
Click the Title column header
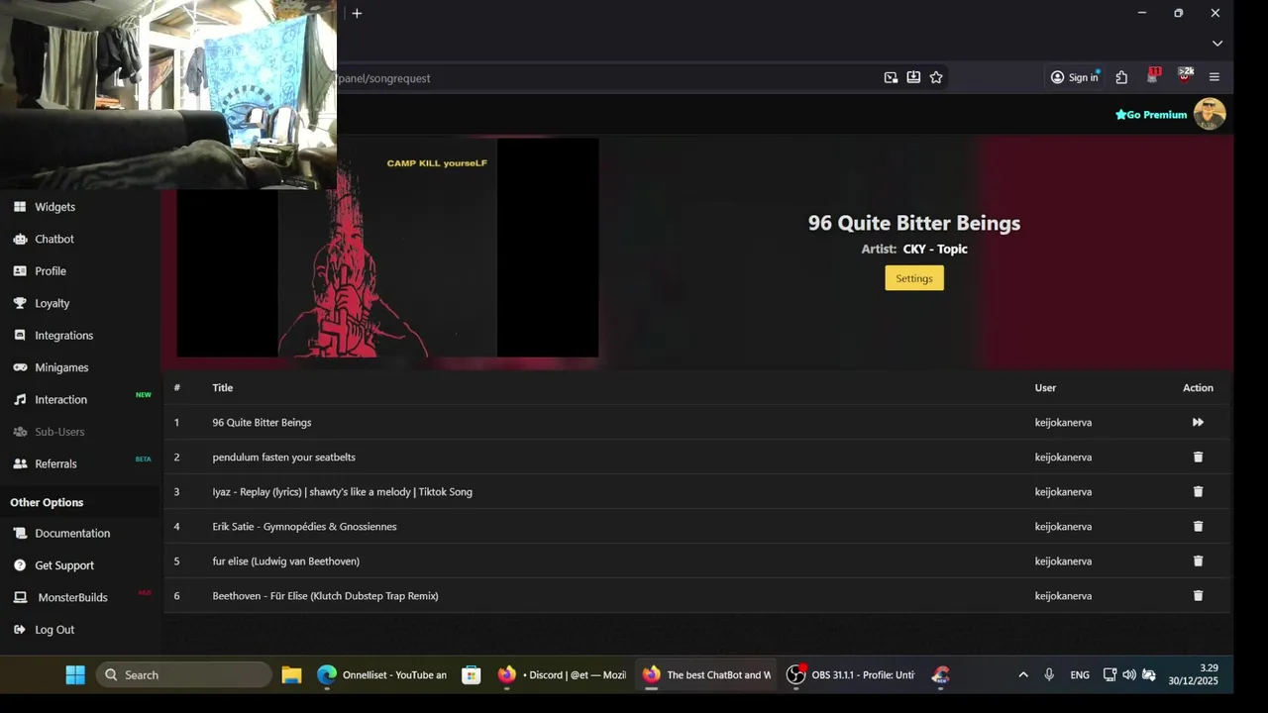click(222, 387)
